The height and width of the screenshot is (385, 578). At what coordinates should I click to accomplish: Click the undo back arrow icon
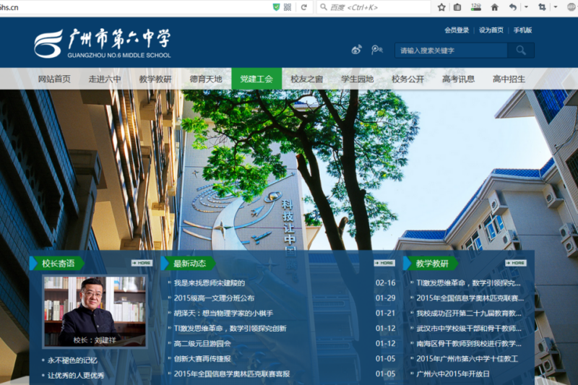point(512,7)
